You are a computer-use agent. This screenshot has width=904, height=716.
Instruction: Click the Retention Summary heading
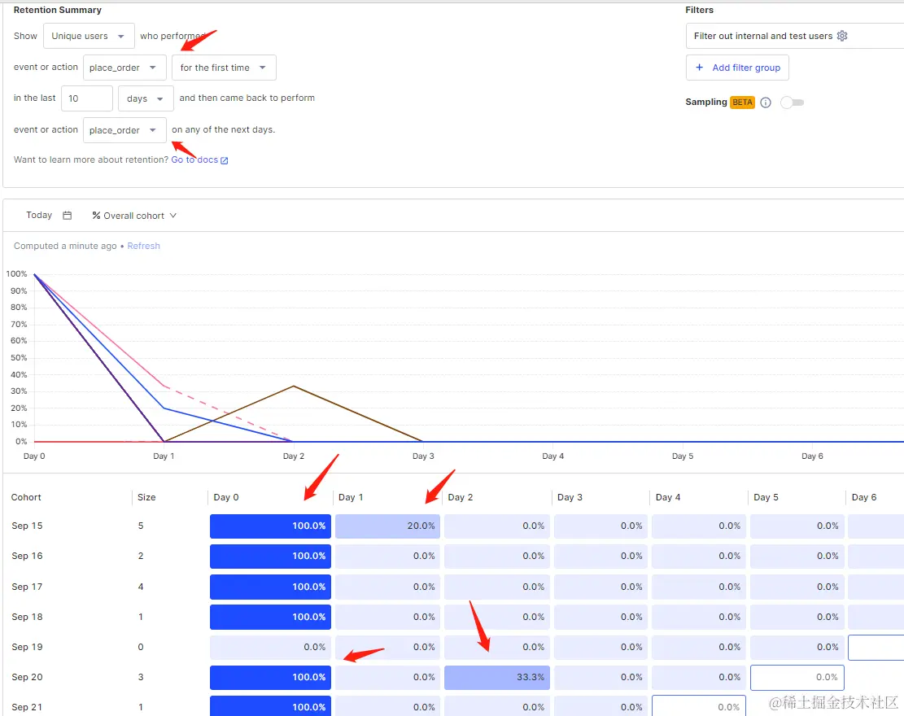[x=58, y=10]
